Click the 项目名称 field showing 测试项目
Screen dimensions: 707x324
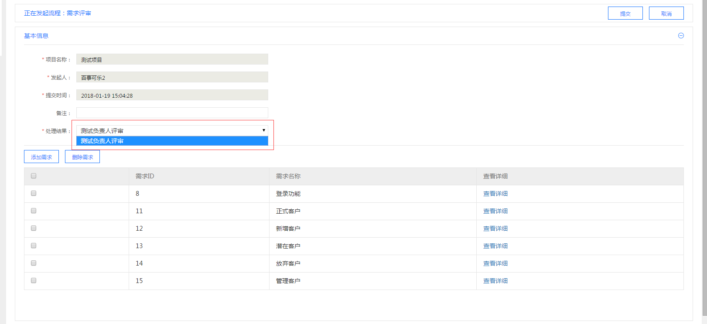172,59
